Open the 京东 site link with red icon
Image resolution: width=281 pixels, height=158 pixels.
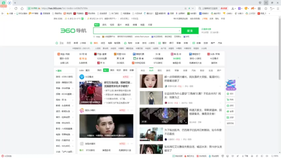pyautogui.click(x=101, y=63)
